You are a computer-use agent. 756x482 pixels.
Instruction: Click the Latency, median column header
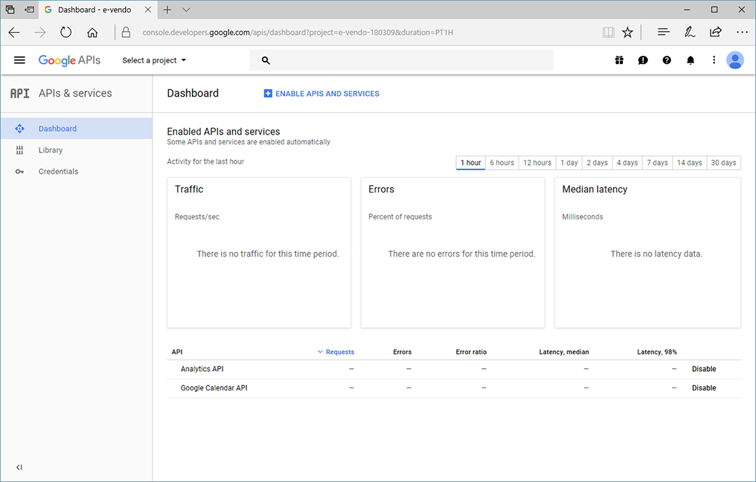tap(563, 352)
